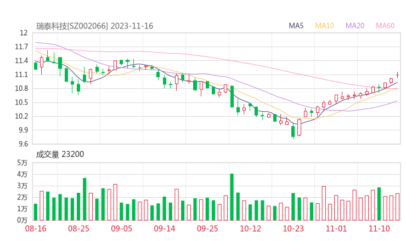
Task: Click the MA20 legend label
Action: tap(355, 26)
